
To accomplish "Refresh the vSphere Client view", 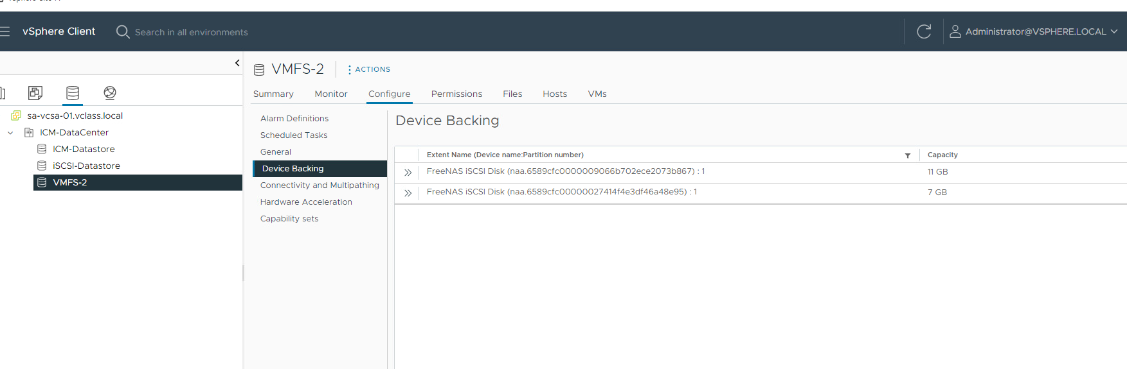I will [x=924, y=31].
